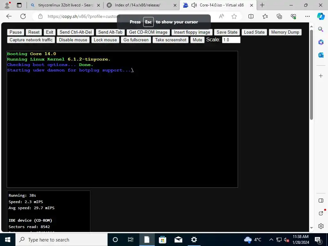Click the Scale input field
Image resolution: width=328 pixels, height=246 pixels.
click(x=231, y=40)
